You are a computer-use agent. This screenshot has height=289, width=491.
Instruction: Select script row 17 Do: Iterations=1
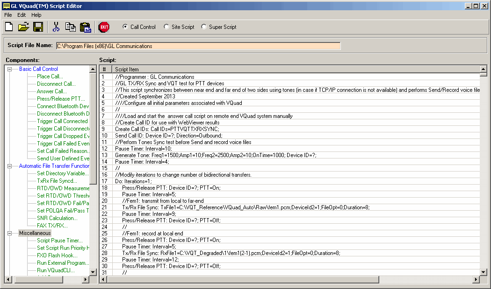[289, 181]
